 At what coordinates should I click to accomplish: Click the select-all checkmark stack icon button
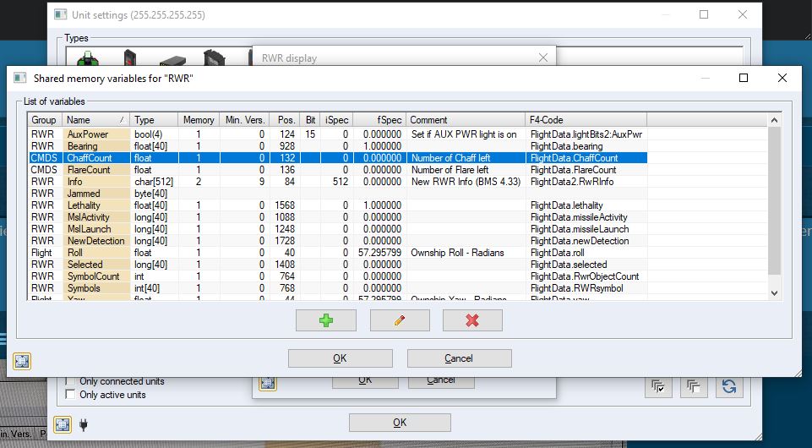point(658,386)
